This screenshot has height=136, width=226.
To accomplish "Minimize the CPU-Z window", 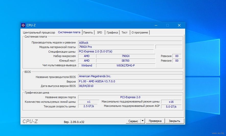I will click(x=156, y=25).
